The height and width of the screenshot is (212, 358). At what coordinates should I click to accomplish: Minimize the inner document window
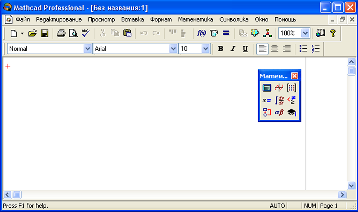coord(333,20)
